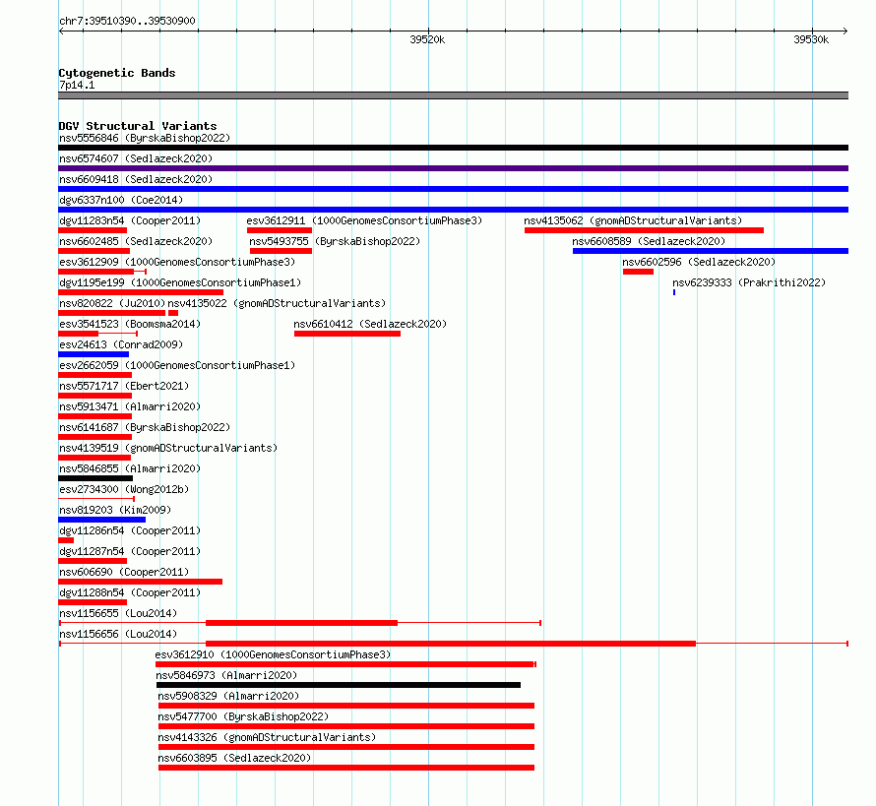Click the blue nsv6608589 variant bar
The width and height of the screenshot is (876, 806).
[710, 251]
